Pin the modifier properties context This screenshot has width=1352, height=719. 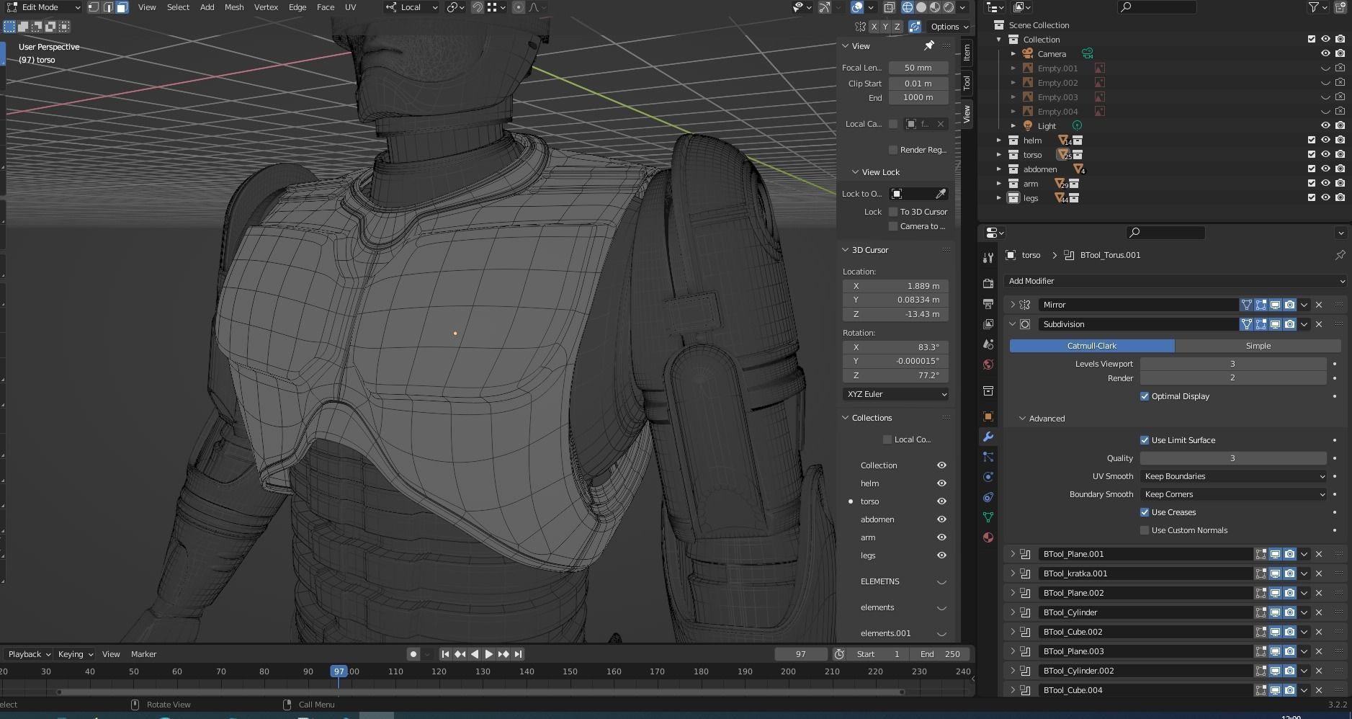(x=1340, y=255)
